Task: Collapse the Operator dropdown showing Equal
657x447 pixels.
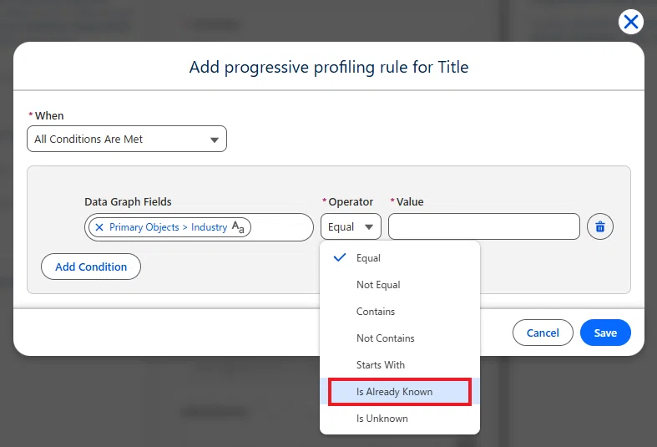Action: [x=351, y=227]
